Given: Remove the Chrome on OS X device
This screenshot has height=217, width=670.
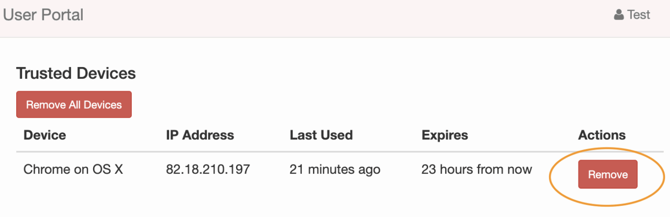Looking at the screenshot, I should coord(608,174).
